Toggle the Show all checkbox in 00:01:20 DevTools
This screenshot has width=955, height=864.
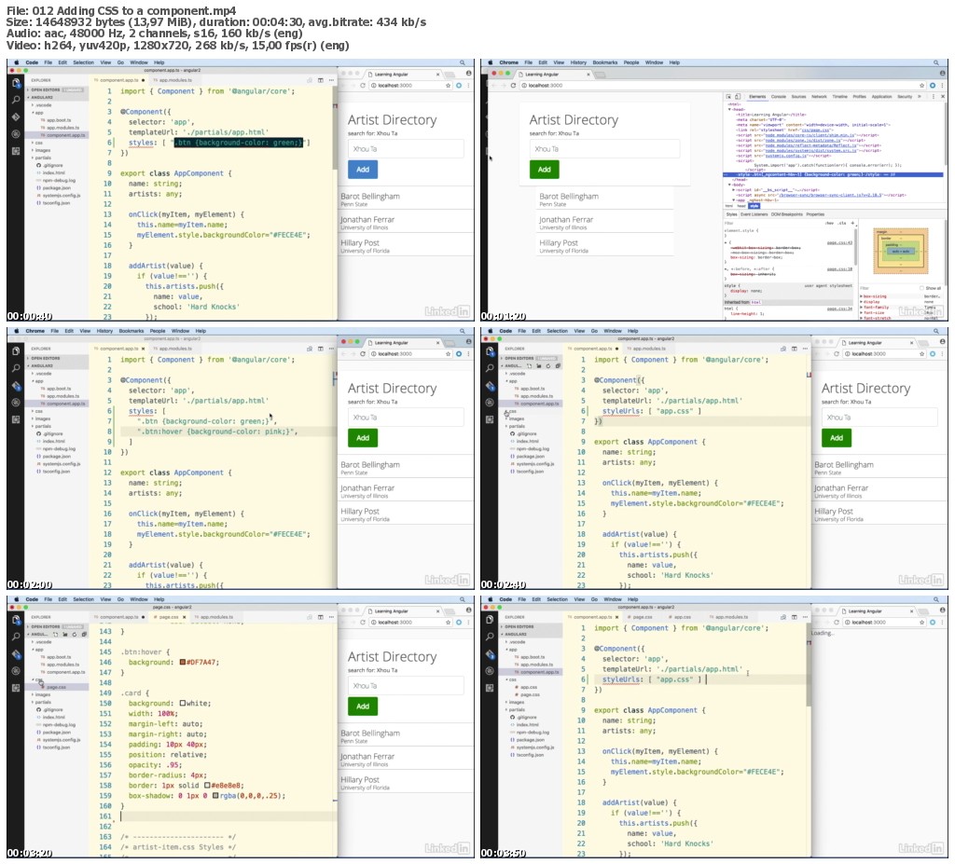click(921, 288)
